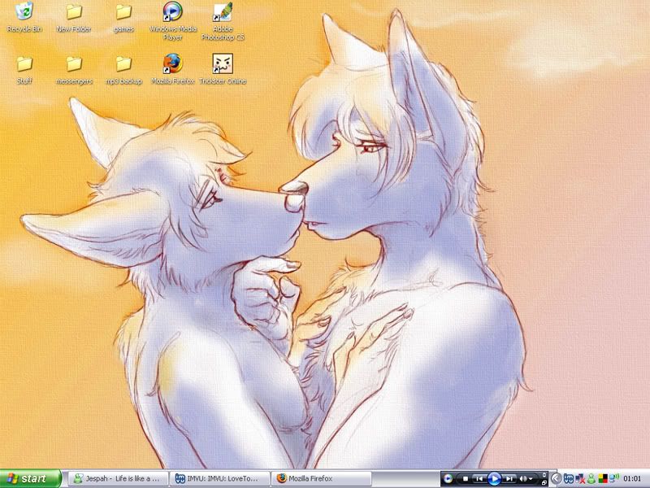Click the IMVU tray icon

[569, 479]
